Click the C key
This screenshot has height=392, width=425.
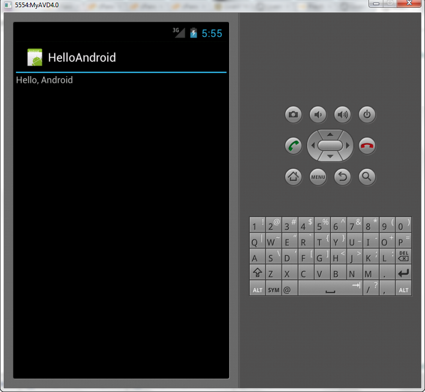point(306,272)
